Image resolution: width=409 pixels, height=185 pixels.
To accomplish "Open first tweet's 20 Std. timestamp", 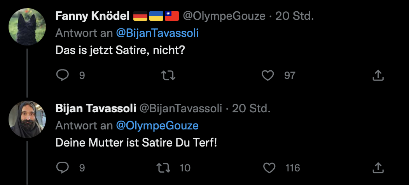I will 294,16.
